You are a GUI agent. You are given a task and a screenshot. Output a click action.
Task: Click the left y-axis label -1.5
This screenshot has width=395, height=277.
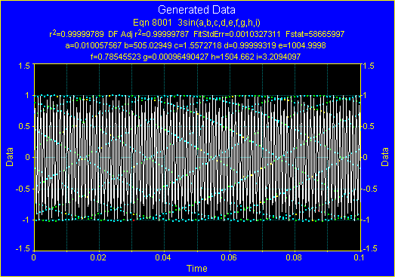(23, 249)
